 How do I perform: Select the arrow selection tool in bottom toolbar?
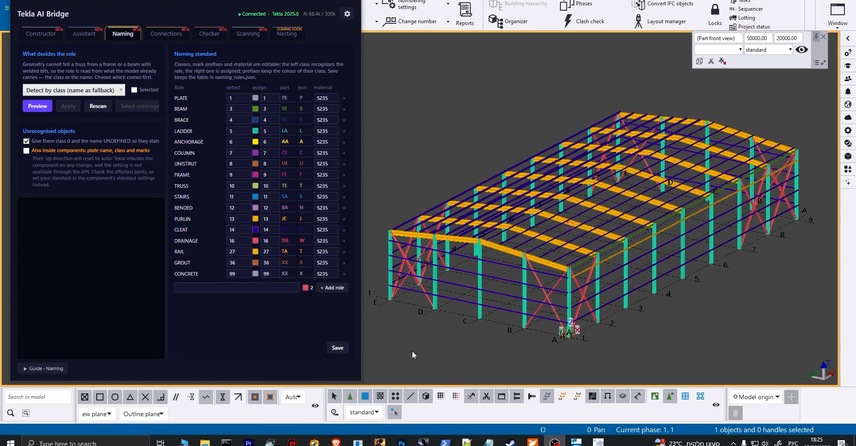[334, 396]
